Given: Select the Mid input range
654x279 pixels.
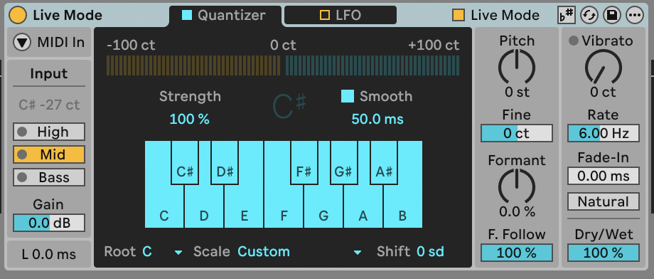Looking at the screenshot, I should tap(49, 154).
